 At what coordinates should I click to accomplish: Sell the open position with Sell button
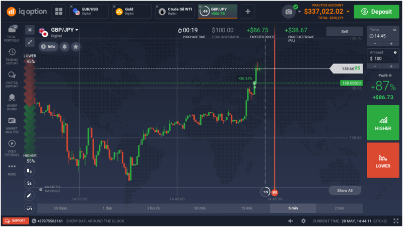click(345, 31)
